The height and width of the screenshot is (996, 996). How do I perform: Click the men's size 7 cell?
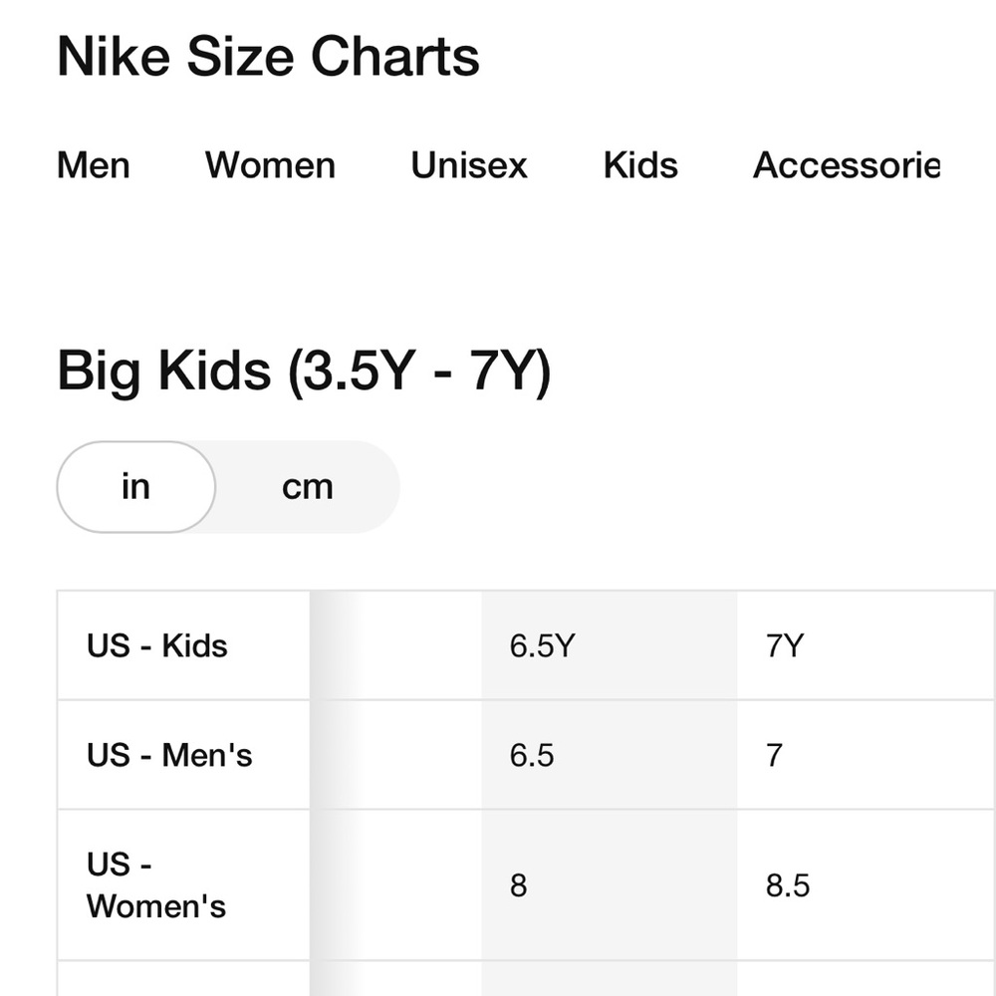pyautogui.click(x=774, y=755)
